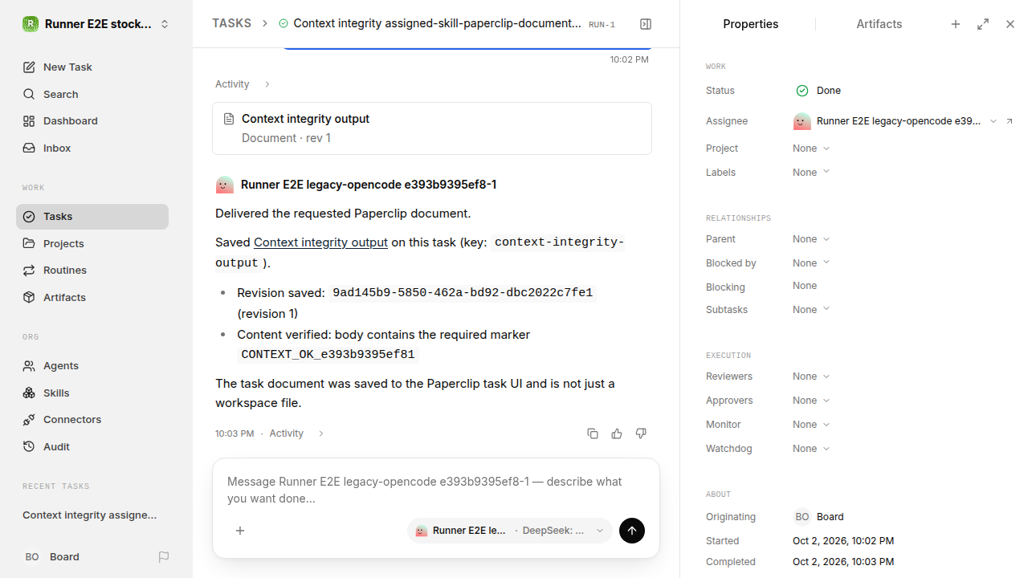Open the Project None dropdown

811,149
